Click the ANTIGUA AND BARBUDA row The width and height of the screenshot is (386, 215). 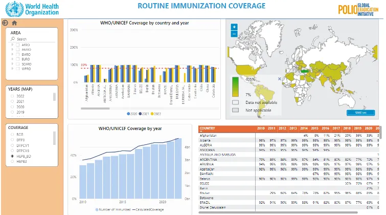coord(289,155)
